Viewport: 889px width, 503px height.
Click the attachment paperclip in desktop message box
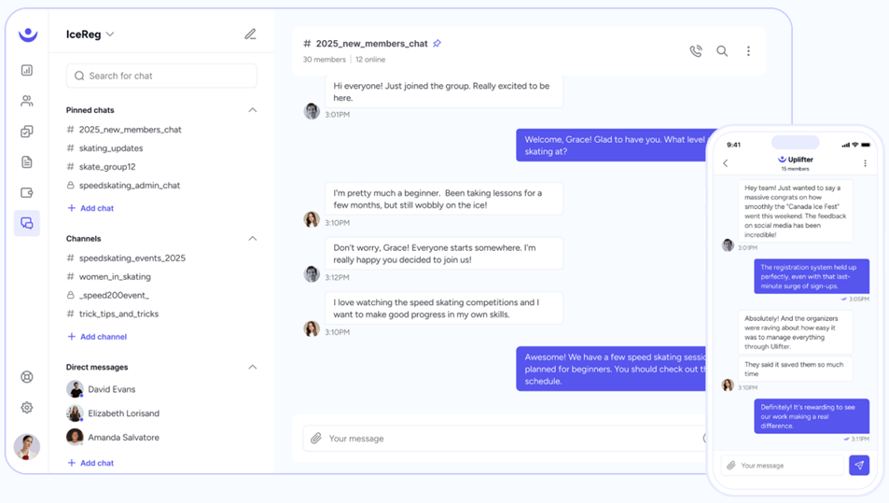point(316,439)
